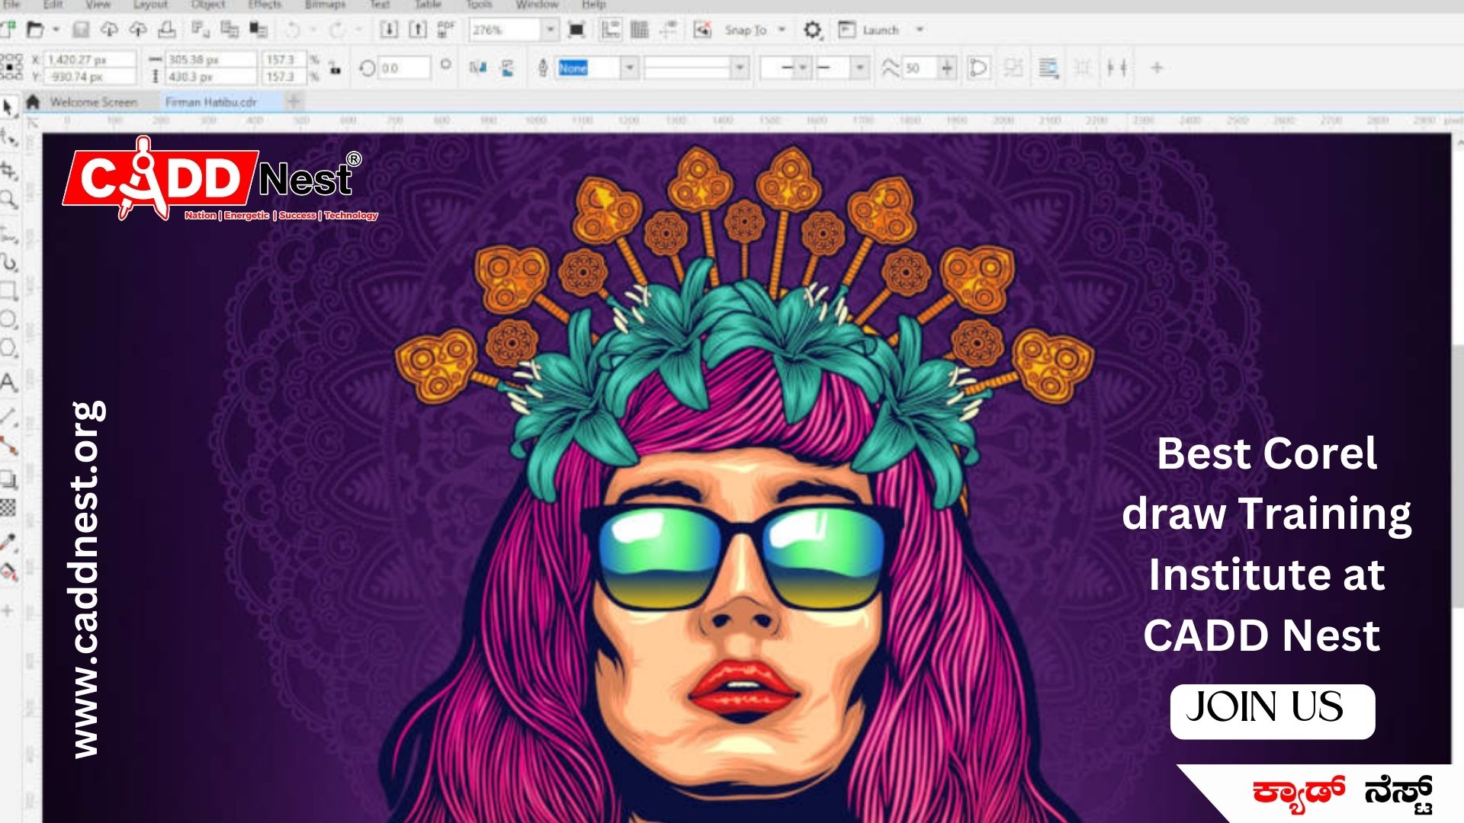This screenshot has width=1464, height=823.
Task: Select the Color Eyedropper tool
Action: click(x=8, y=543)
